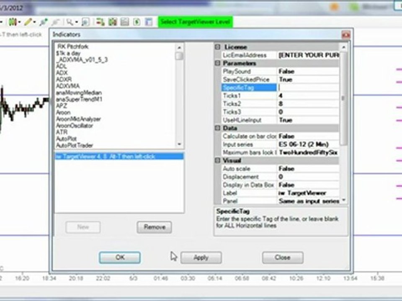
Task: Click the green pin toolbar icon
Action: pos(43,22)
